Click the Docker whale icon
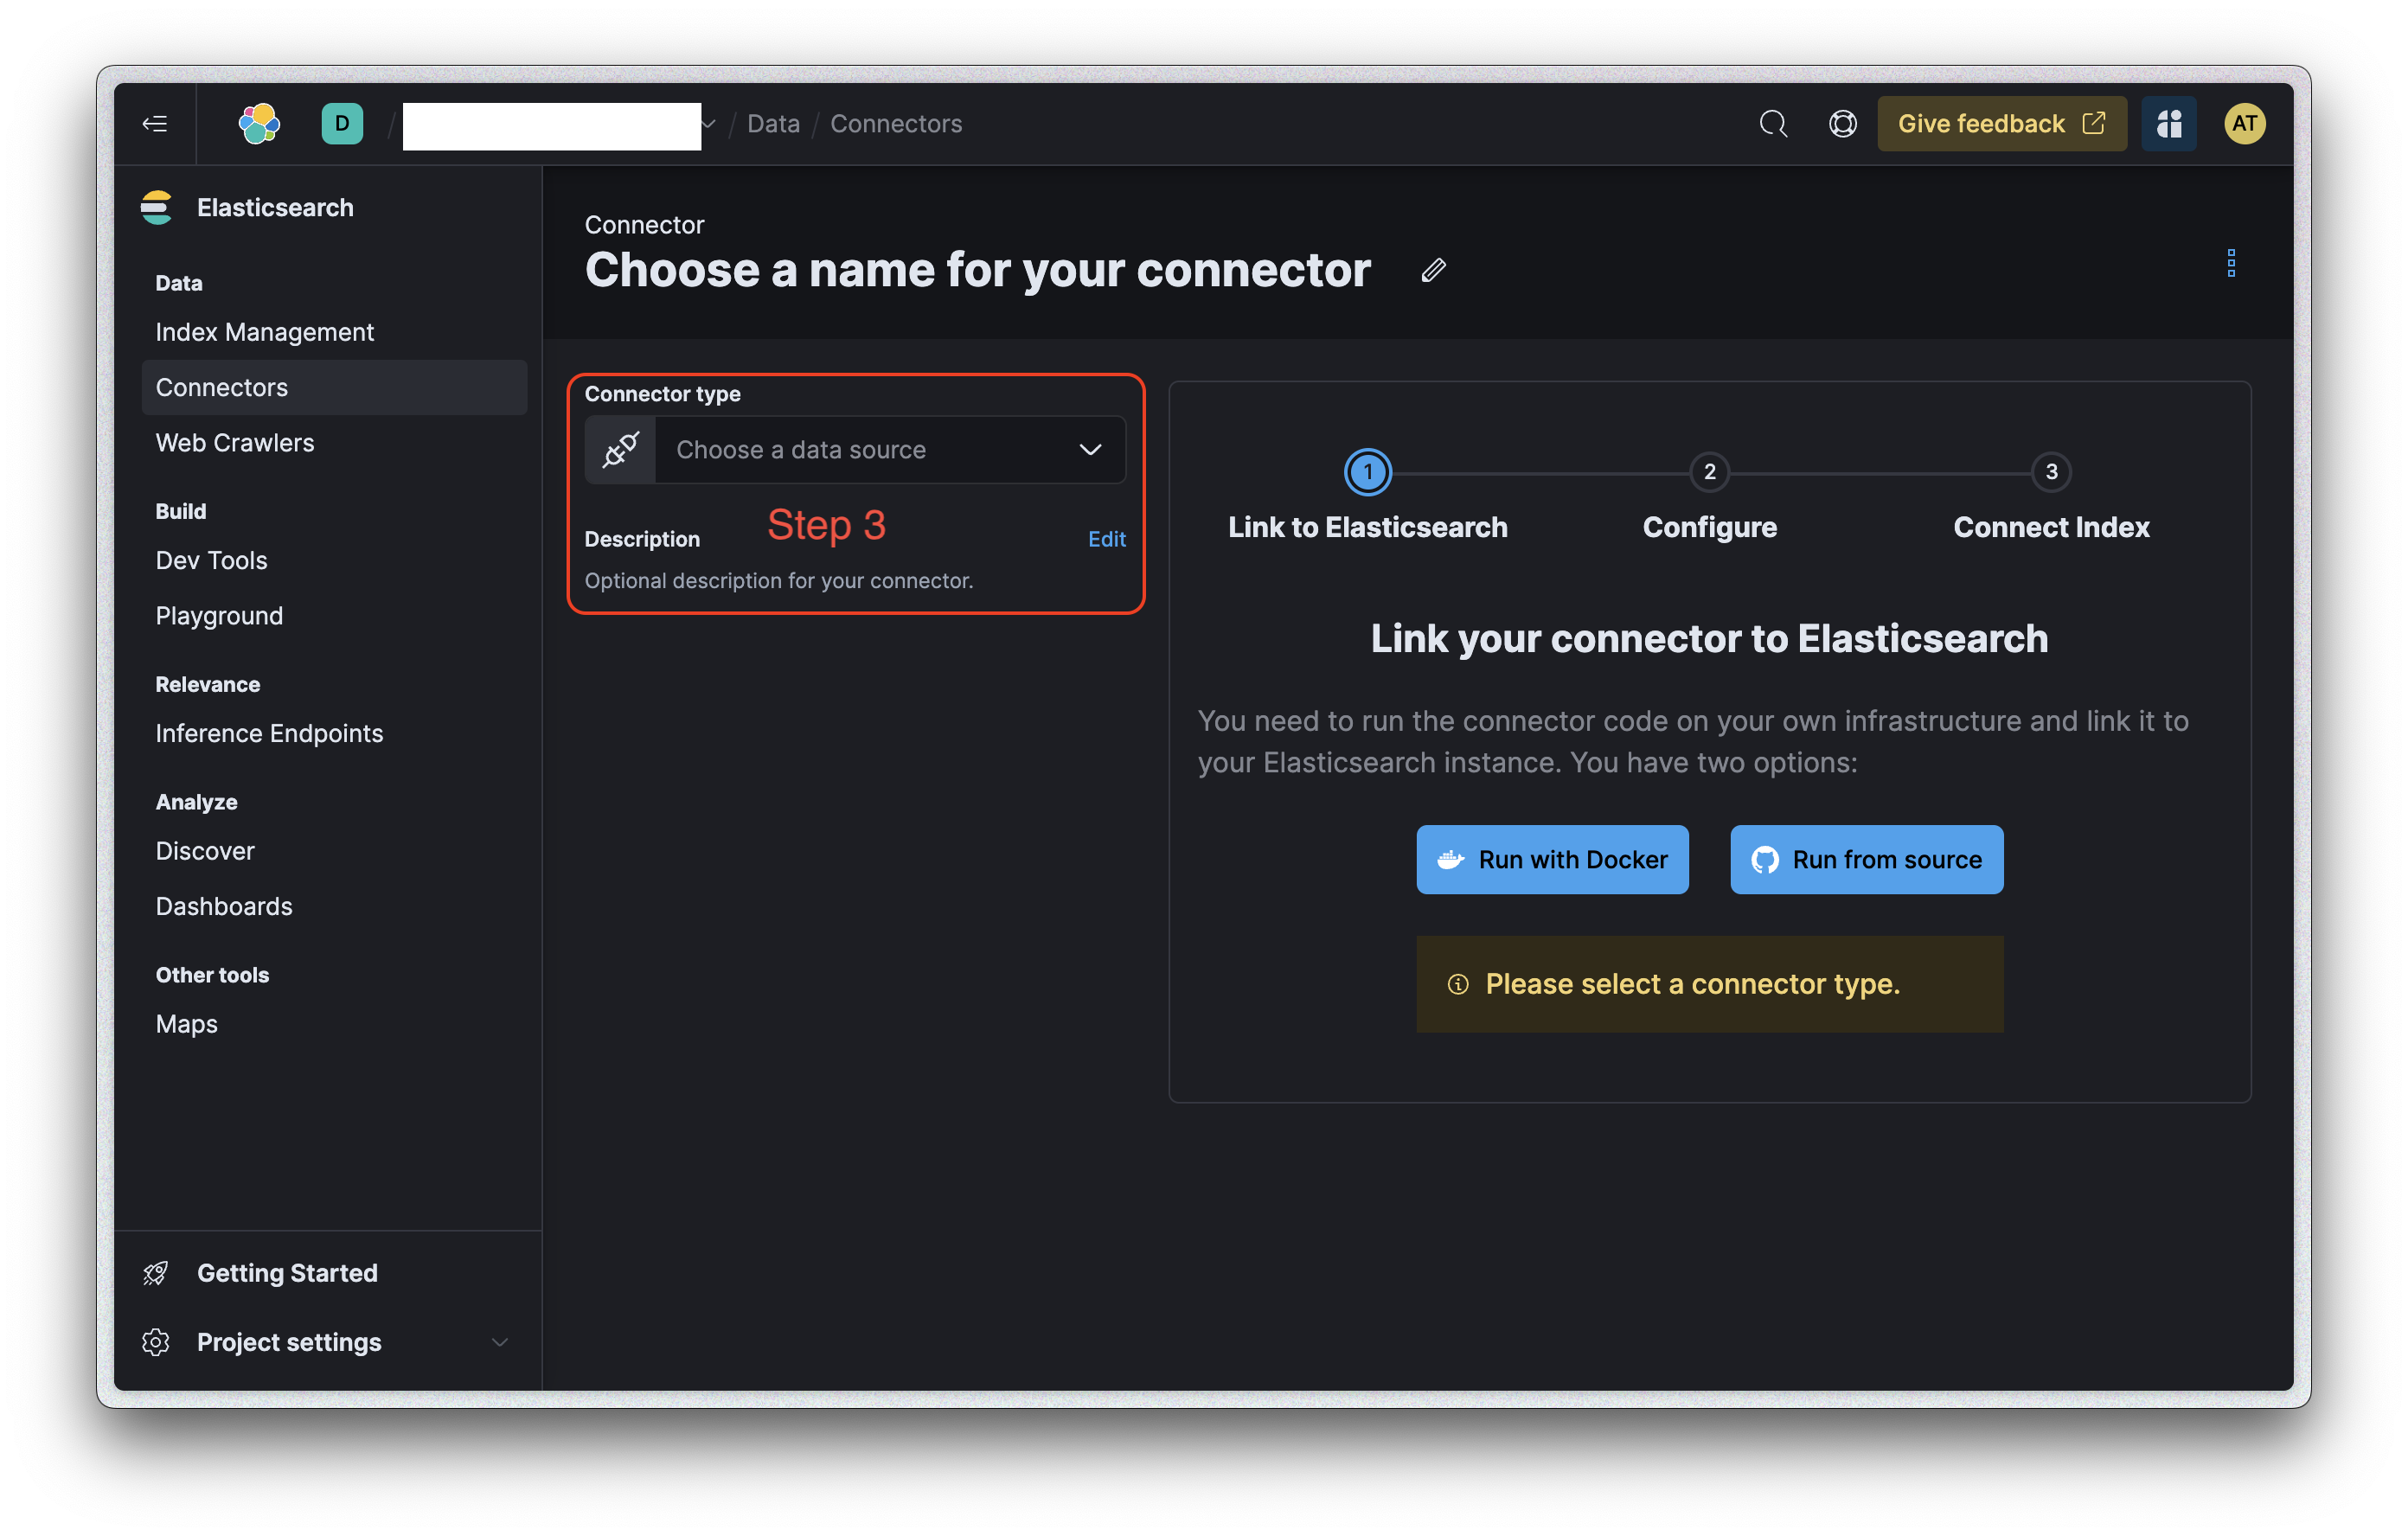Viewport: 2408px width, 1536px height. [x=1451, y=860]
